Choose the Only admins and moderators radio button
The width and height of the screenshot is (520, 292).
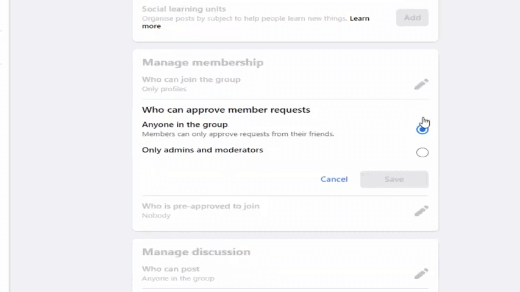422,152
